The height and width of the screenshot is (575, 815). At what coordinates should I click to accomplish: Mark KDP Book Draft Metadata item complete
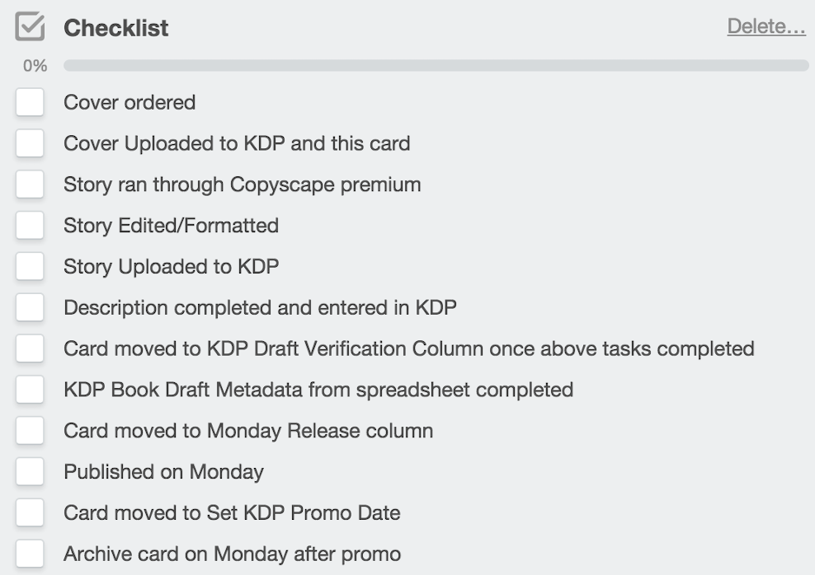[30, 389]
